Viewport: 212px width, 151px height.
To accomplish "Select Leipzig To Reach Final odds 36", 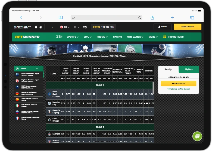I will point(136,111).
